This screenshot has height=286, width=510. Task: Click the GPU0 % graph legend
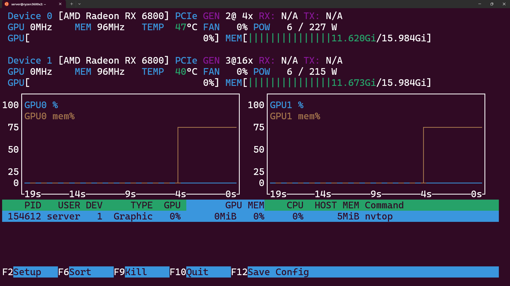tap(41, 105)
